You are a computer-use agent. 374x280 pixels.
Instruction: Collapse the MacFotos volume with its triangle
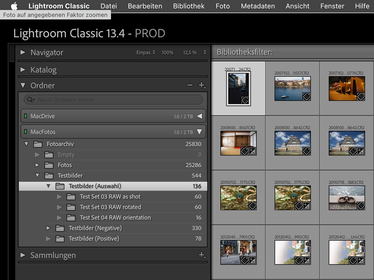[x=199, y=132]
